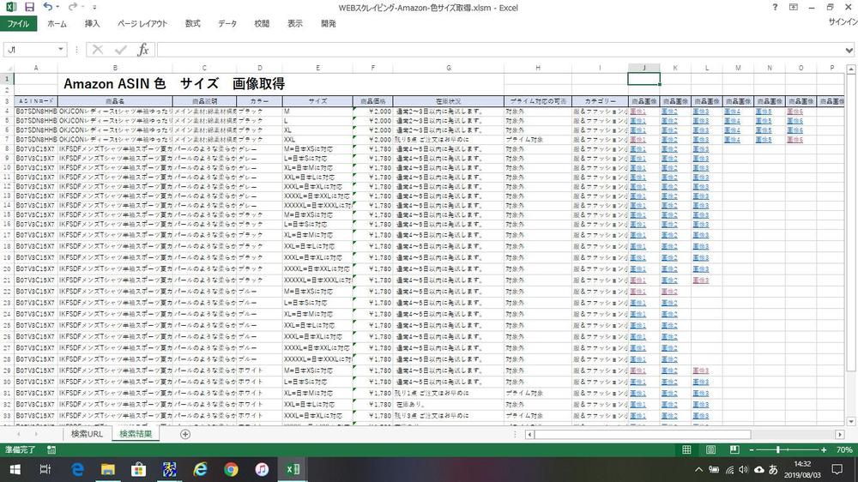
Task: Open Task View on the taskbar
Action: (x=45, y=469)
